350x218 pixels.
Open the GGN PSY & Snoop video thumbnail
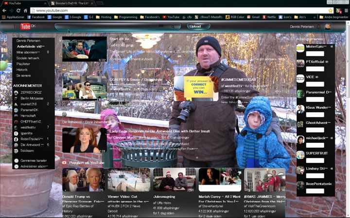(85, 88)
